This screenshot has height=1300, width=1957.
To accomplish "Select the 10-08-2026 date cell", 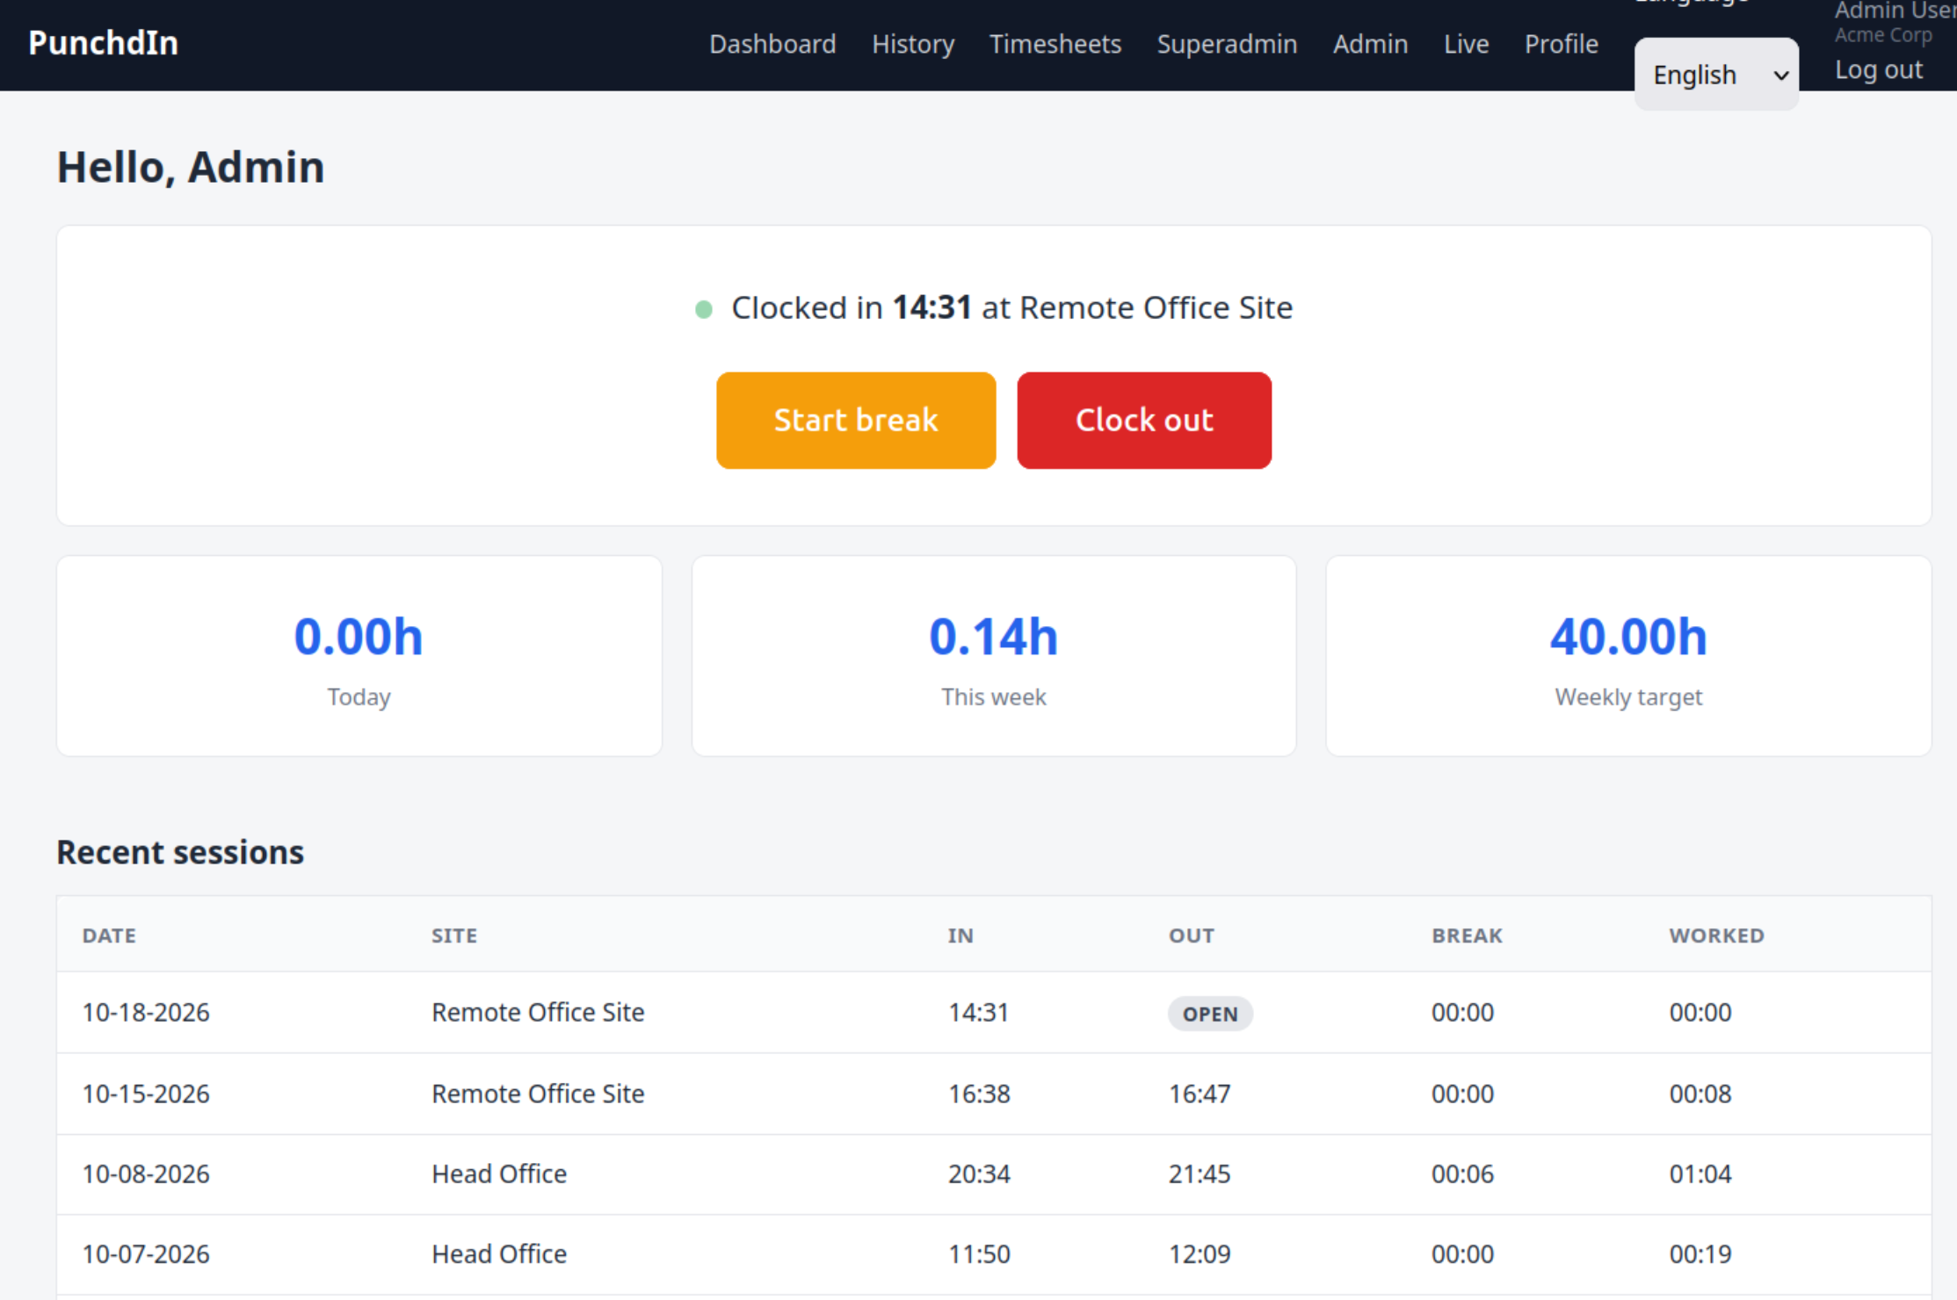I will (x=146, y=1174).
